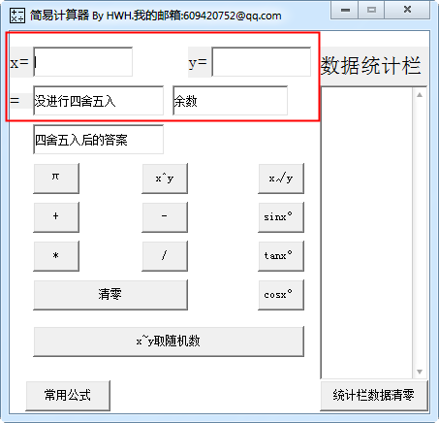Multiply values with the * button
Image resolution: width=439 pixels, height=423 pixels.
pos(56,256)
